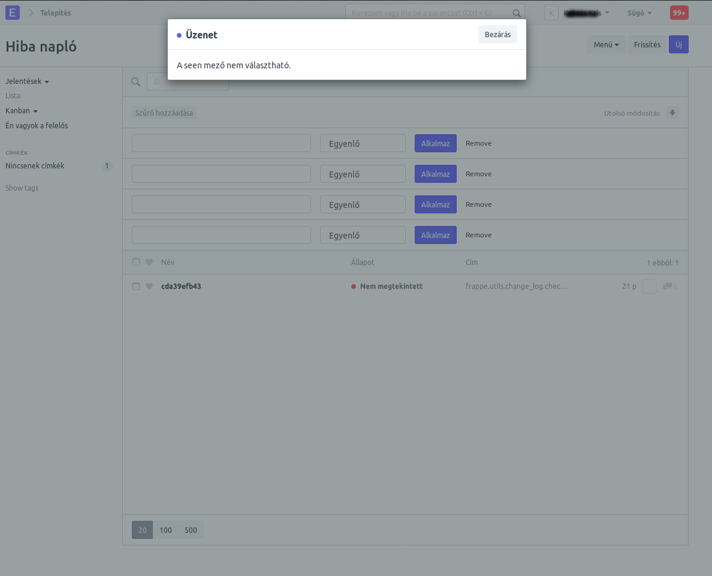Screen dimensions: 712x576
Task: Apply the second filter with Alkalmaz
Action: (436, 174)
